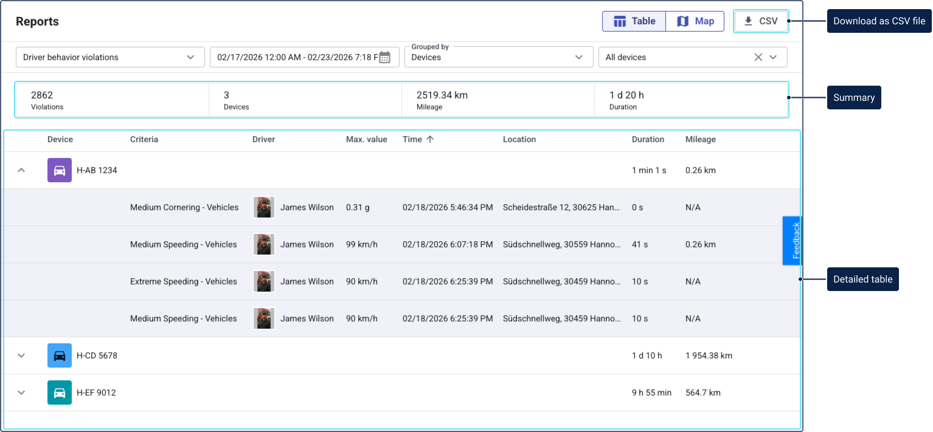The image size is (933, 432).
Task: Click the purple car icon for H-AB 1234
Action: tap(60, 170)
